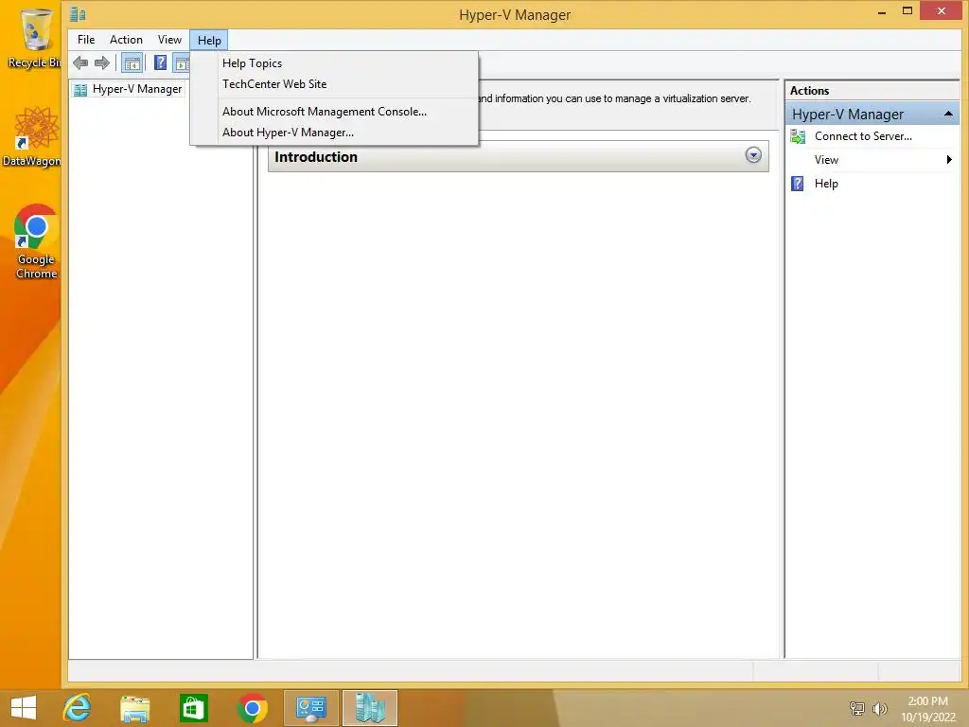This screenshot has height=727, width=969.
Task: Close the Hyper-V Manager window
Action: 942,11
